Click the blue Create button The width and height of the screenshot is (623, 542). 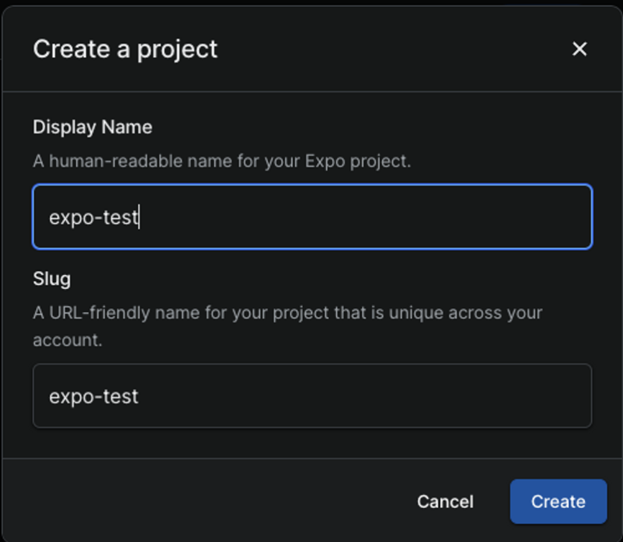[557, 502]
